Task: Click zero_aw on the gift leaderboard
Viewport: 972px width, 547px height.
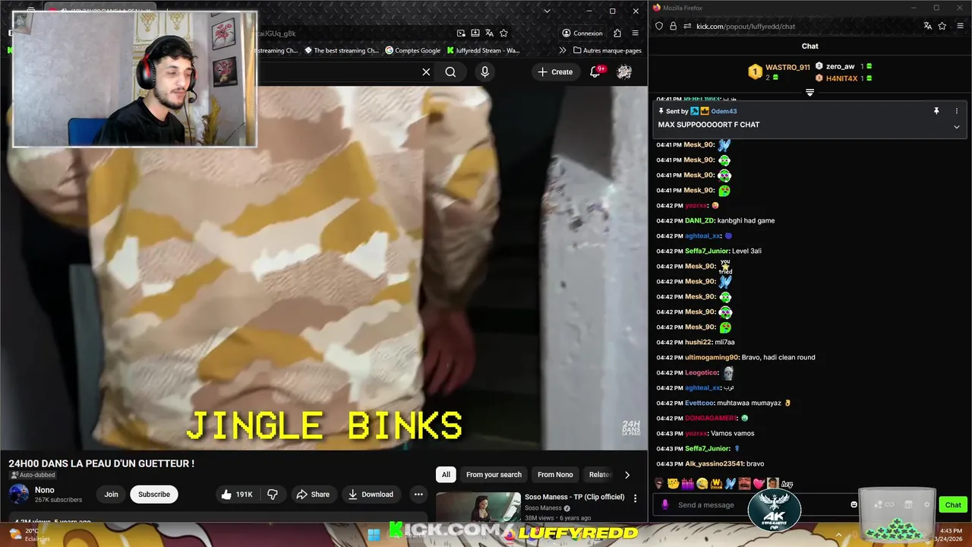Action: [841, 66]
